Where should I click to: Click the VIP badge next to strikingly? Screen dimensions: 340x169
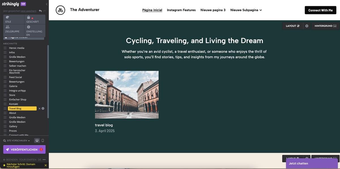click(23, 4)
